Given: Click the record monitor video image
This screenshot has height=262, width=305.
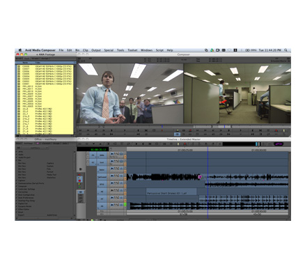Looking at the screenshot, I should click(237, 93).
